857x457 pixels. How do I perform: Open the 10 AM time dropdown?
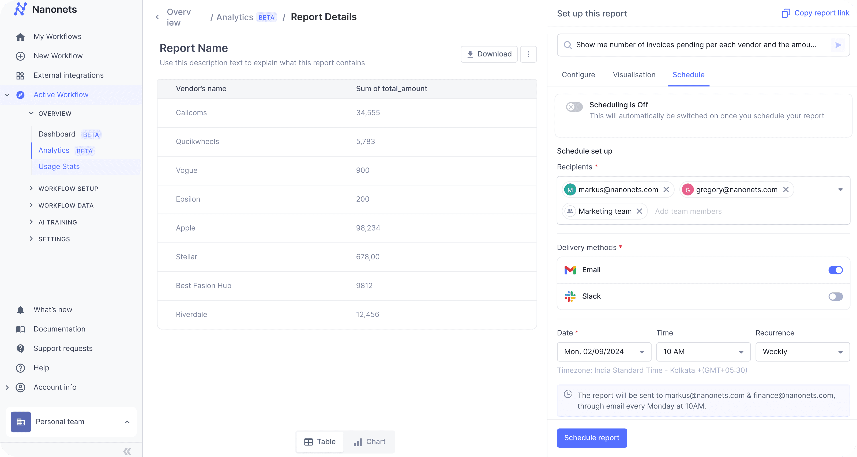pyautogui.click(x=703, y=352)
